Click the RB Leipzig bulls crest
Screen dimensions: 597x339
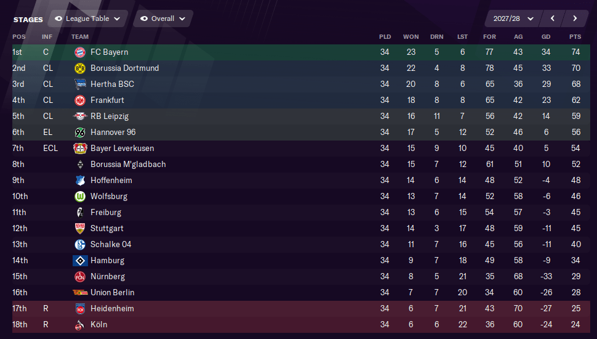point(80,116)
